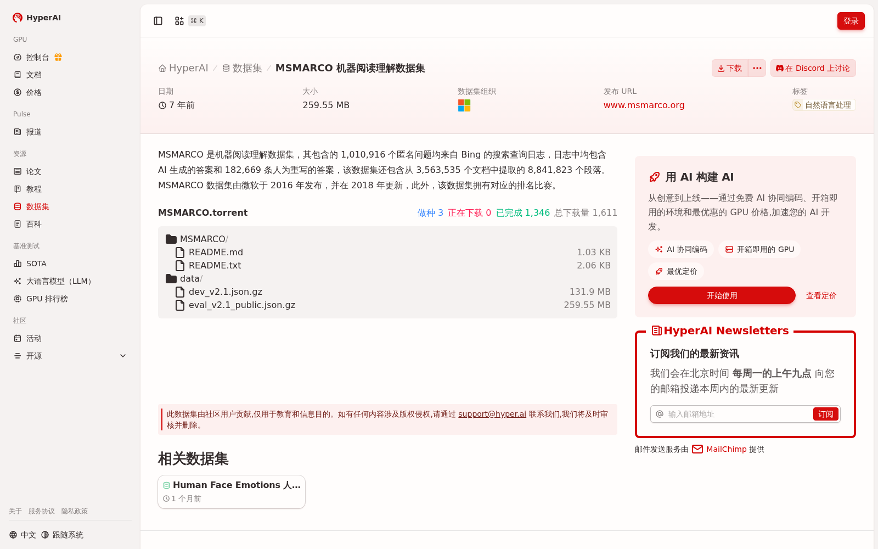Click the 259.55 MB size value
The width and height of the screenshot is (878, 549).
click(326, 105)
